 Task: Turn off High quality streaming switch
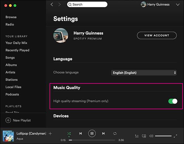tap(172, 101)
